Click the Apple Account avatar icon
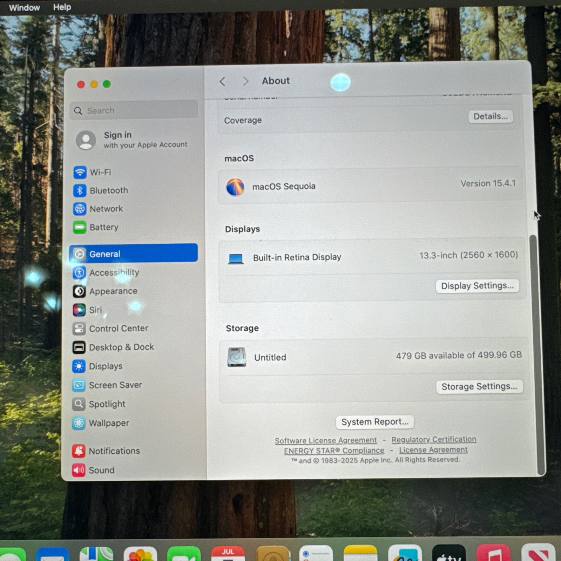561x561 pixels. [86, 140]
